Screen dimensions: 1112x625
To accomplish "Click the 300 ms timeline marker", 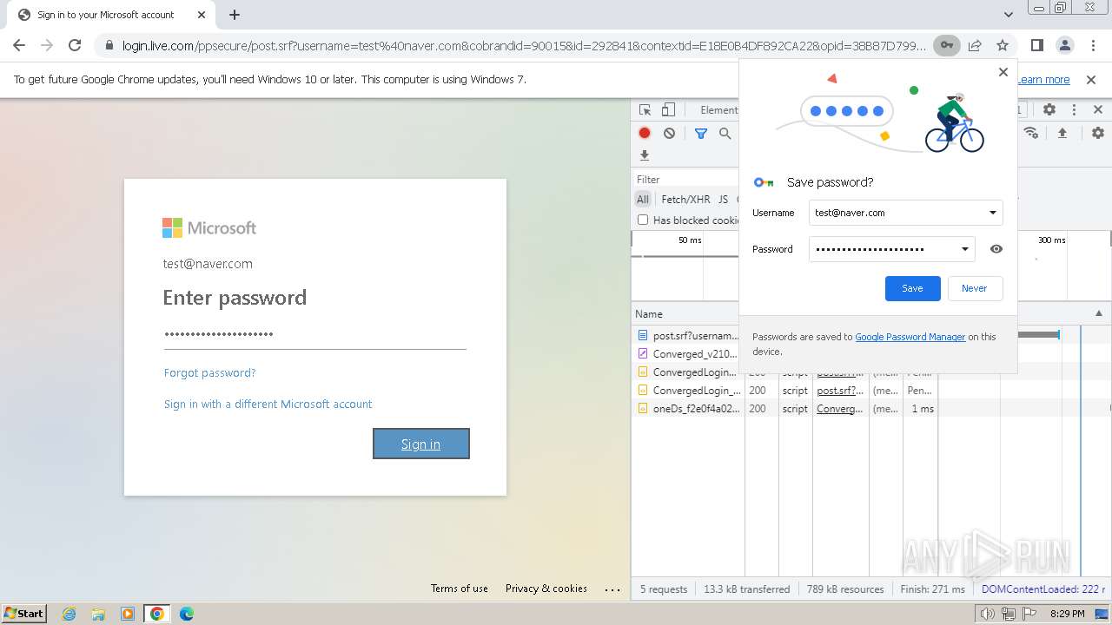I will click(x=1051, y=240).
